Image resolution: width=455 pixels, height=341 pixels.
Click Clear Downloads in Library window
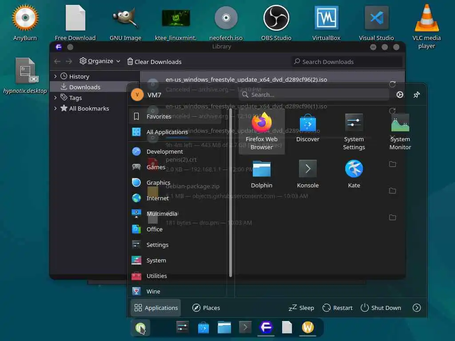coord(154,61)
